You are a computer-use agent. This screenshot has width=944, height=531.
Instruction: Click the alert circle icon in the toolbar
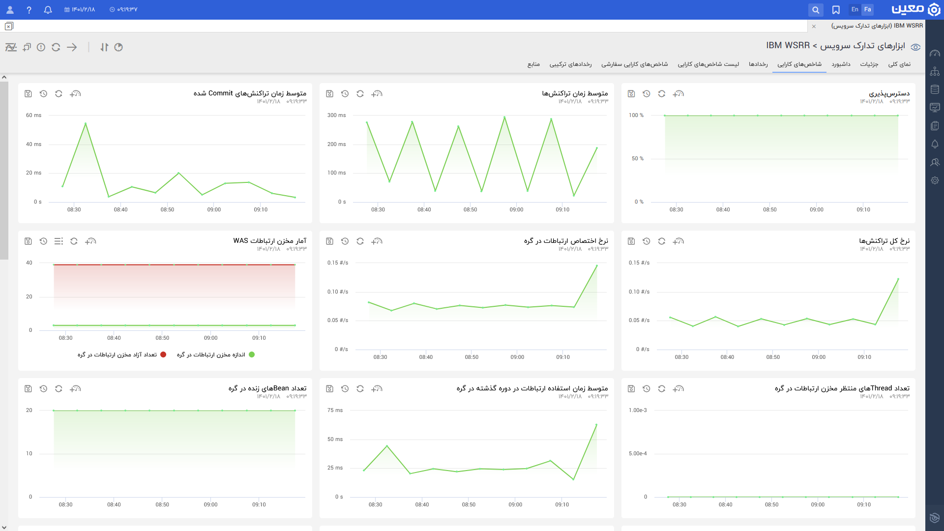[x=41, y=47]
